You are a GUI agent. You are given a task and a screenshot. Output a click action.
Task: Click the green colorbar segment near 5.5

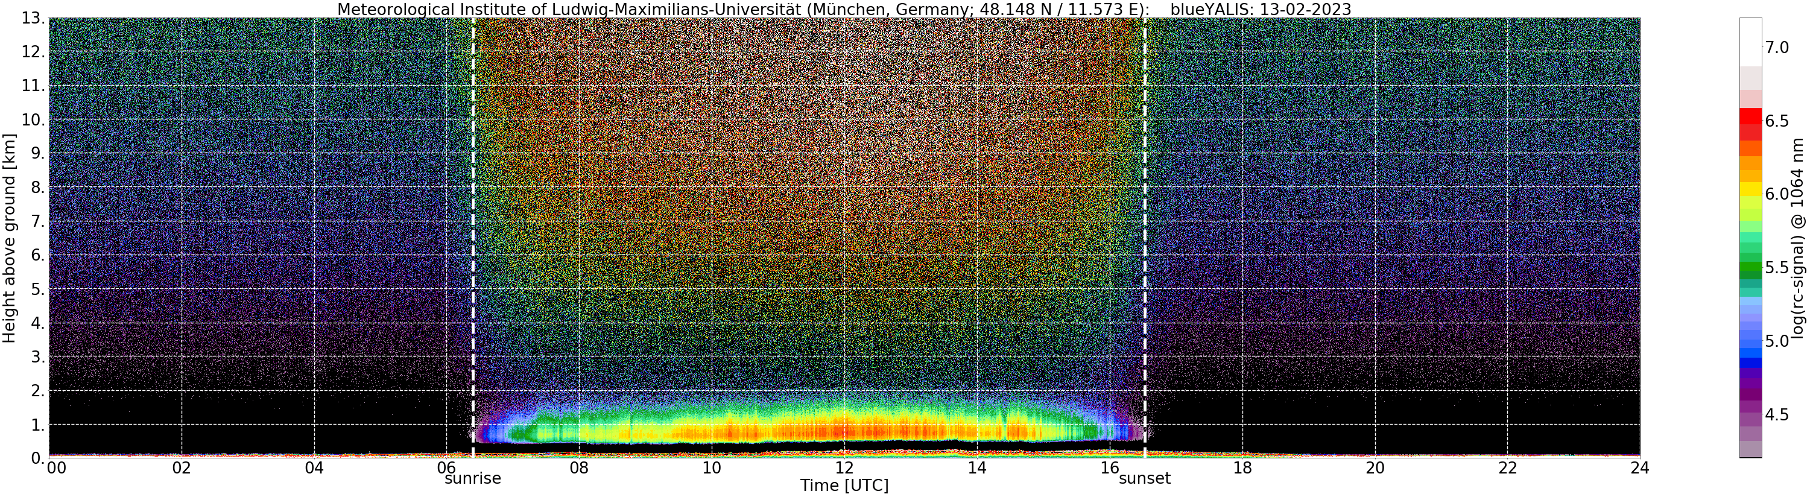click(1750, 267)
